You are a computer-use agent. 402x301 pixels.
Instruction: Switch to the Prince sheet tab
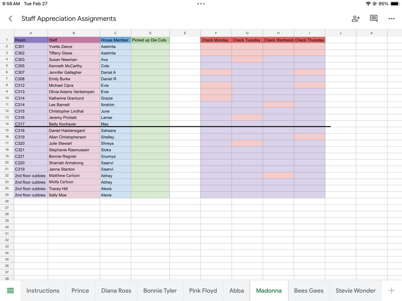pos(80,291)
